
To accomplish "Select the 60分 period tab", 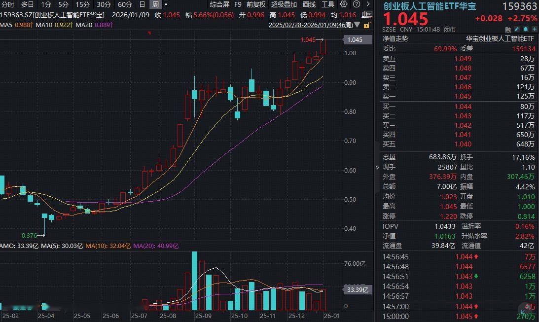I will [x=125, y=4].
